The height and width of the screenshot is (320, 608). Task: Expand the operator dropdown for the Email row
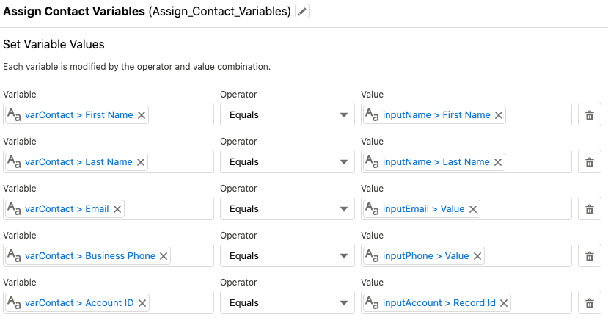point(287,208)
